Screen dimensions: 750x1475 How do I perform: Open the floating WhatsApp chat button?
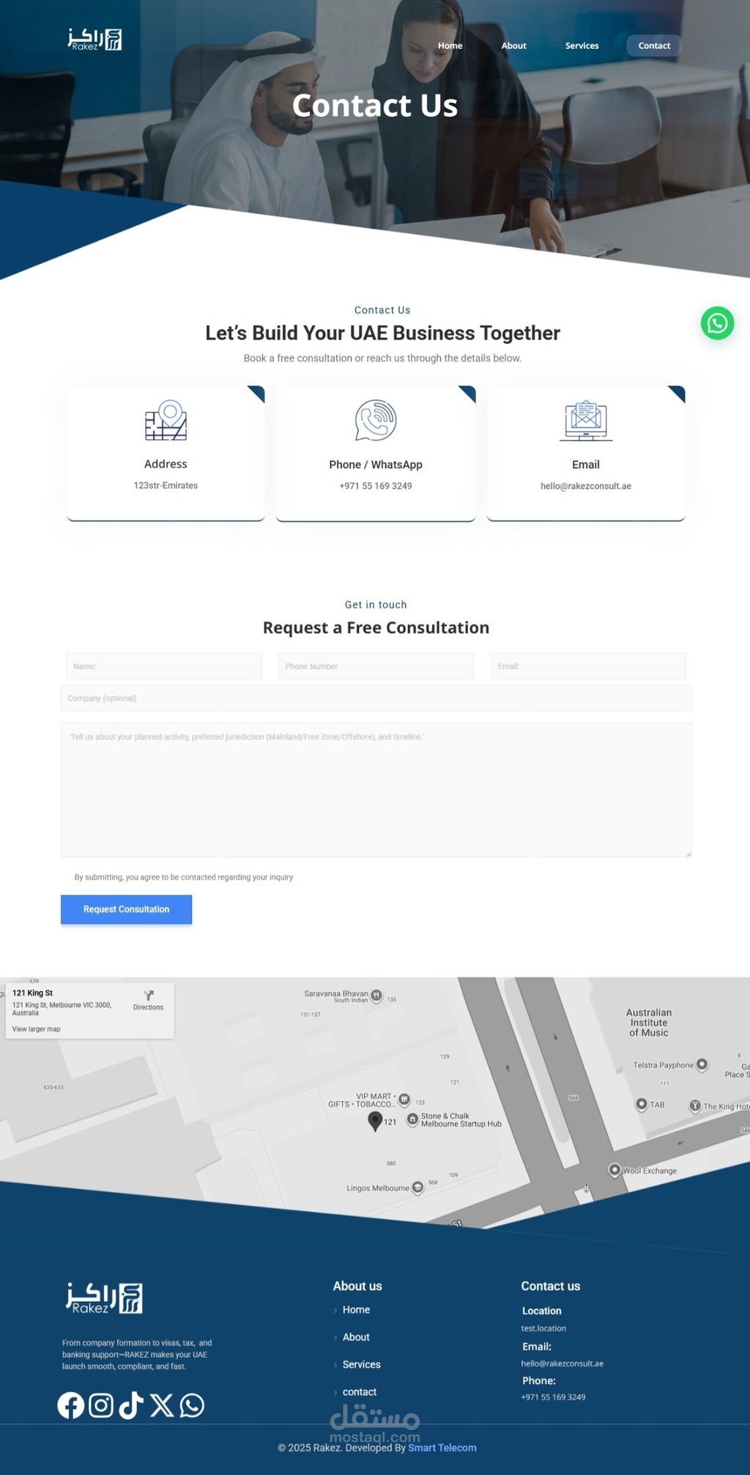point(717,323)
